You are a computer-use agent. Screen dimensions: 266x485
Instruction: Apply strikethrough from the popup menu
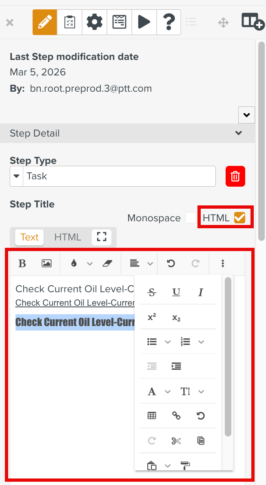(152, 292)
